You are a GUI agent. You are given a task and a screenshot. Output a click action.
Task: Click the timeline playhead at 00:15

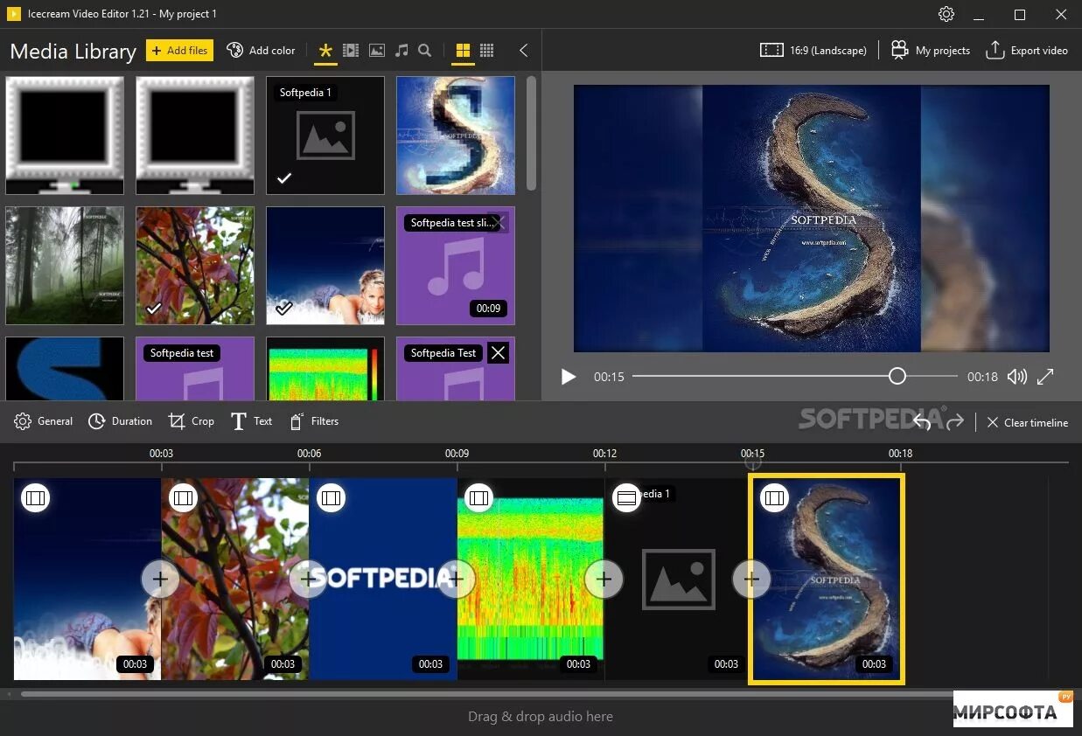pos(752,463)
